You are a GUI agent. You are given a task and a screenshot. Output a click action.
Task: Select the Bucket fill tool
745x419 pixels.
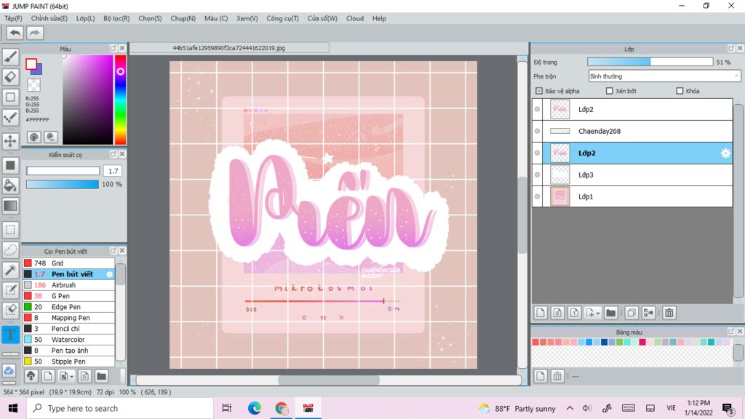click(10, 185)
